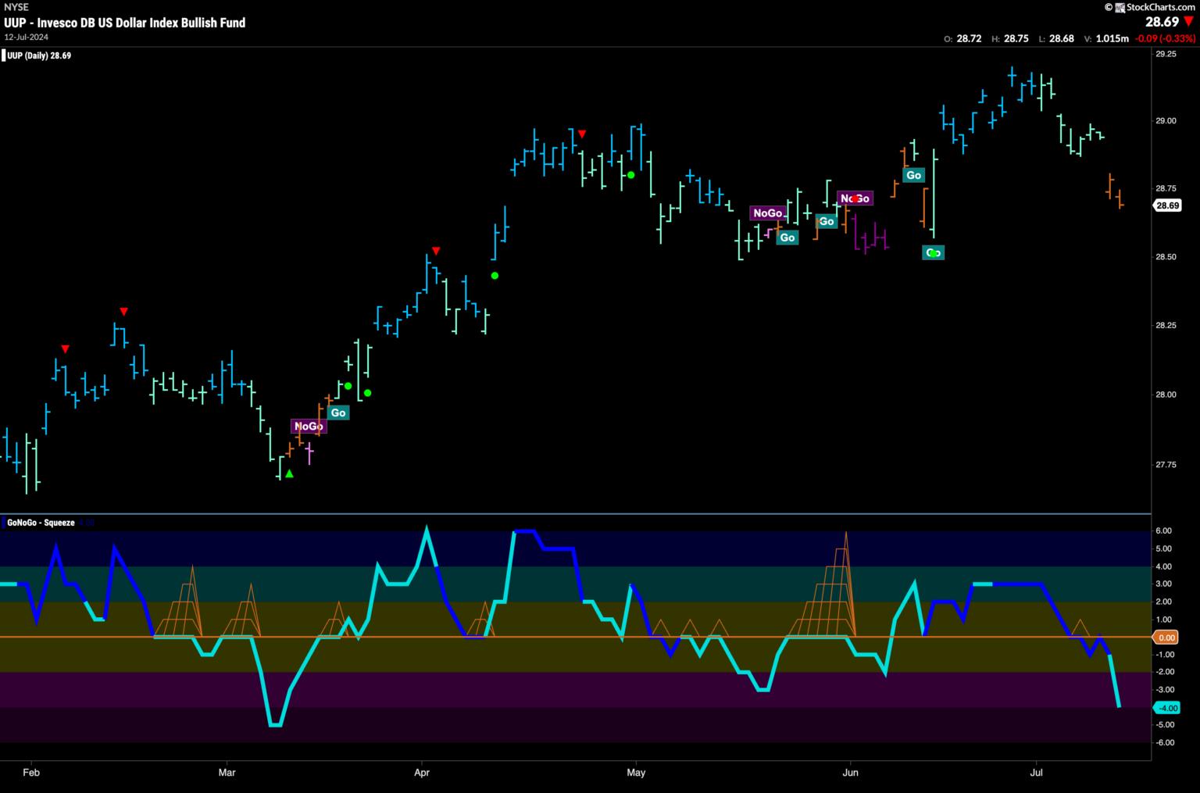
Task: Select the NoGo flag in mid-May
Action: tap(766, 213)
